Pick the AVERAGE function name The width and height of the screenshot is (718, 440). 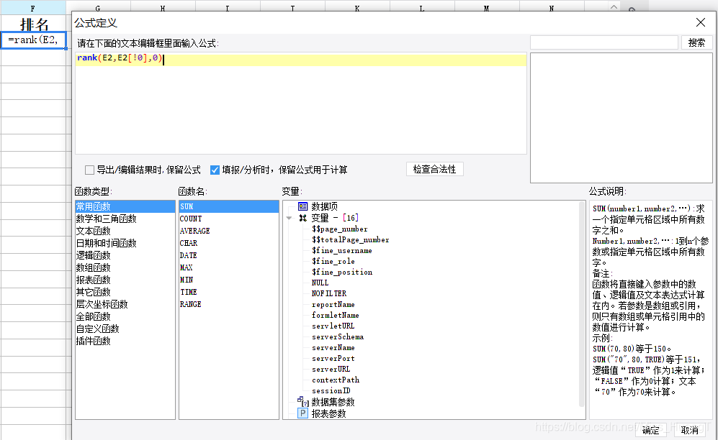point(194,231)
